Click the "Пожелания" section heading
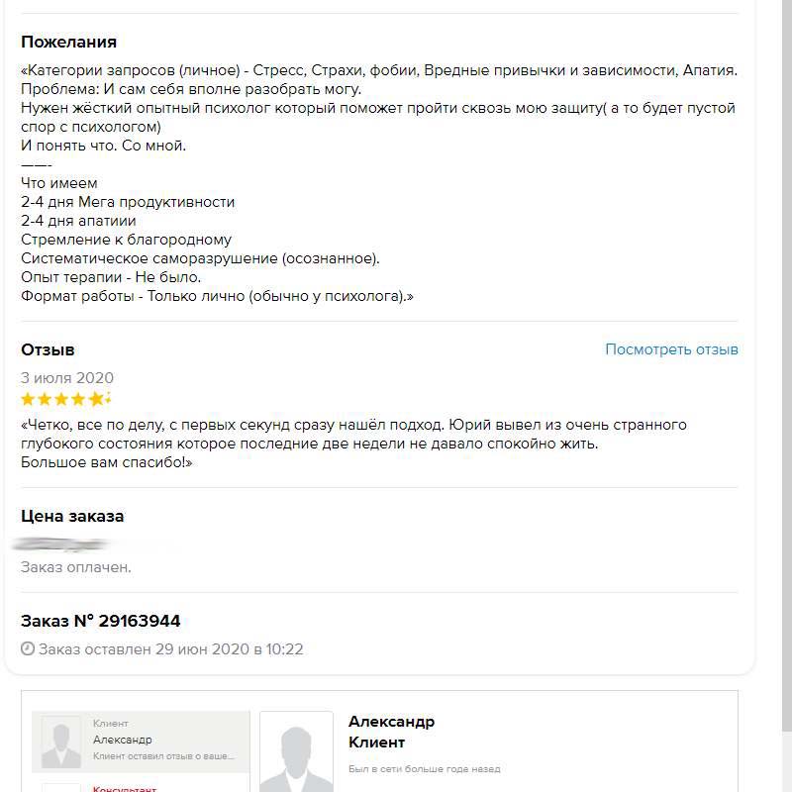 (x=68, y=42)
